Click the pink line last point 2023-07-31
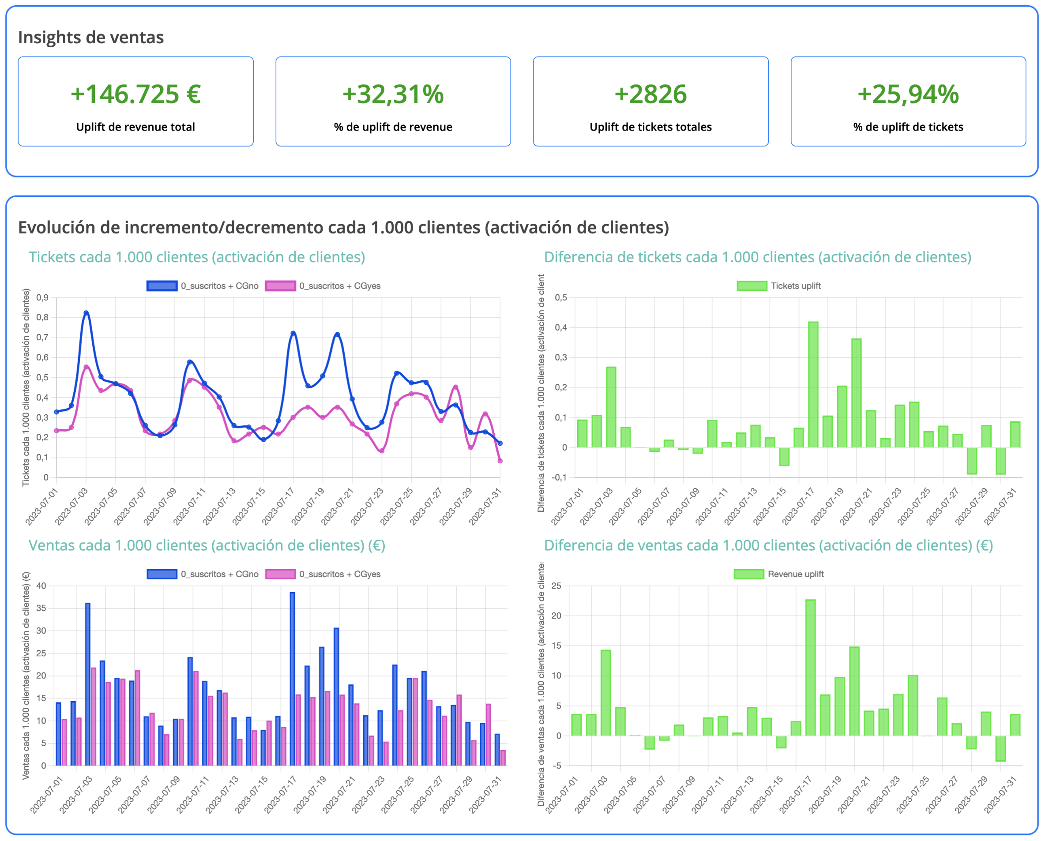Screen dimensions: 1045x841 500,461
